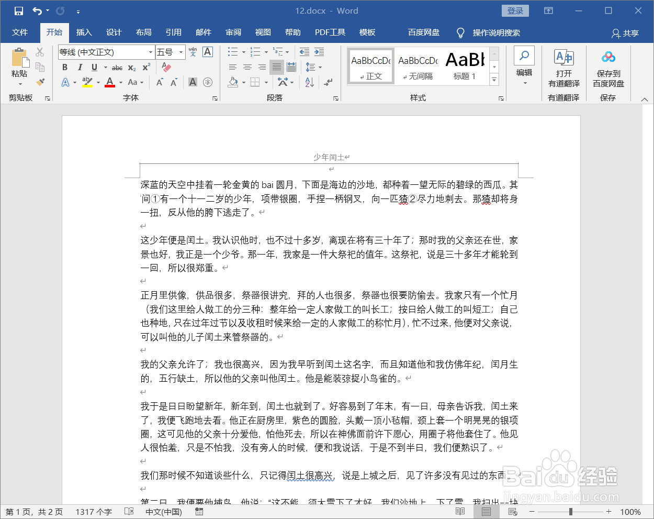Switch to the 插入 tab
Screen dimensions: 654x519
point(84,32)
